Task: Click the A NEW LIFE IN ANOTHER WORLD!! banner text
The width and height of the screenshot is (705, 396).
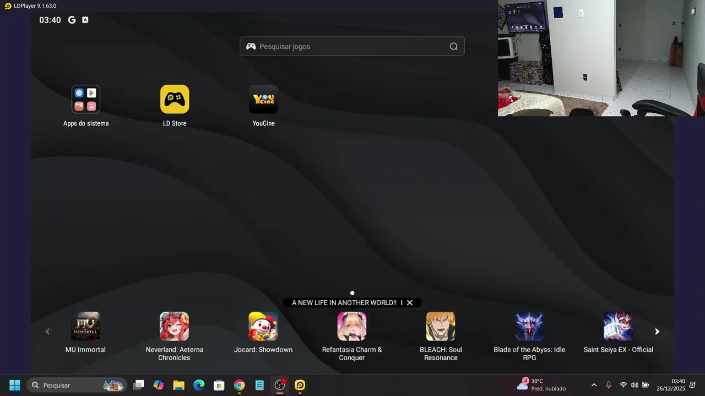Action: click(344, 302)
